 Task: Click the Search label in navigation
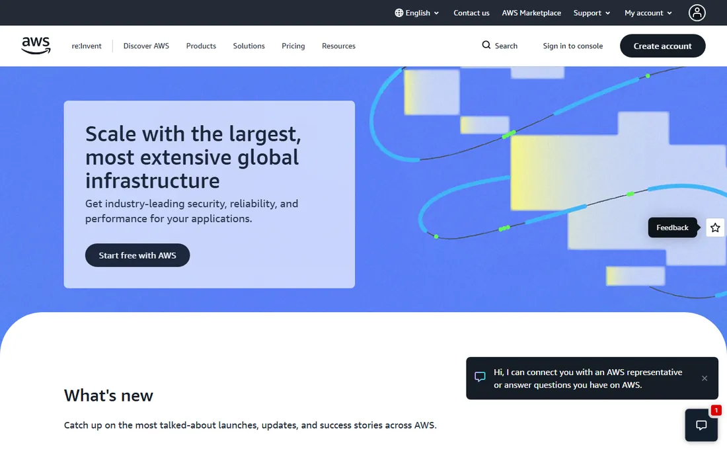(506, 46)
